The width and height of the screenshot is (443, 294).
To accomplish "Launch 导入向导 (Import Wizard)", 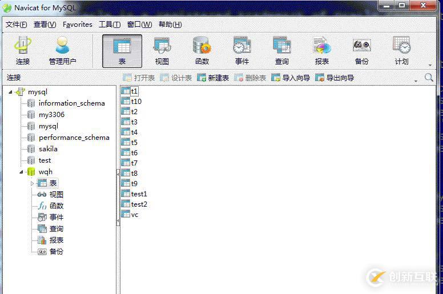I will point(291,78).
